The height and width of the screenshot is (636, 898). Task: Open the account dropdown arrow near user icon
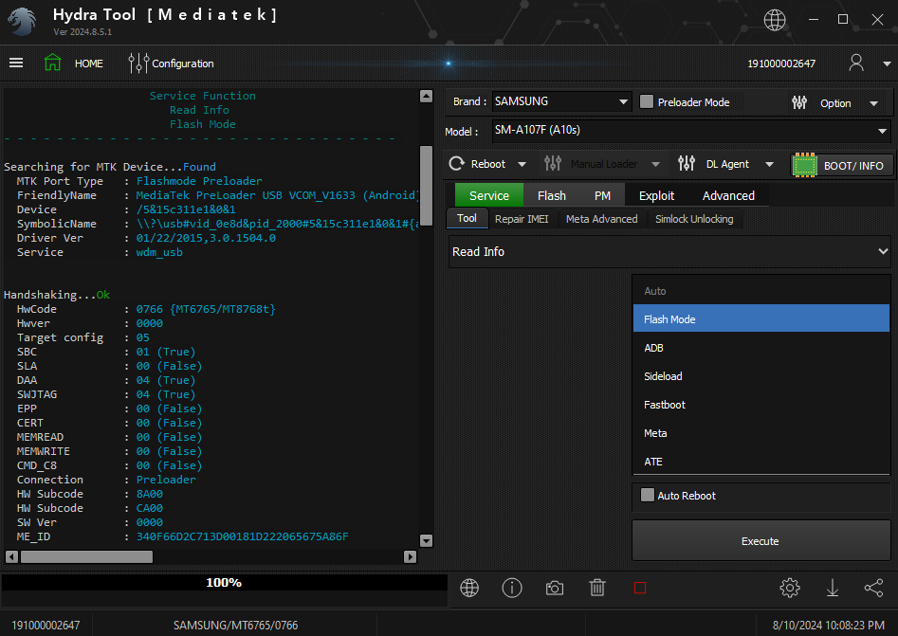887,64
